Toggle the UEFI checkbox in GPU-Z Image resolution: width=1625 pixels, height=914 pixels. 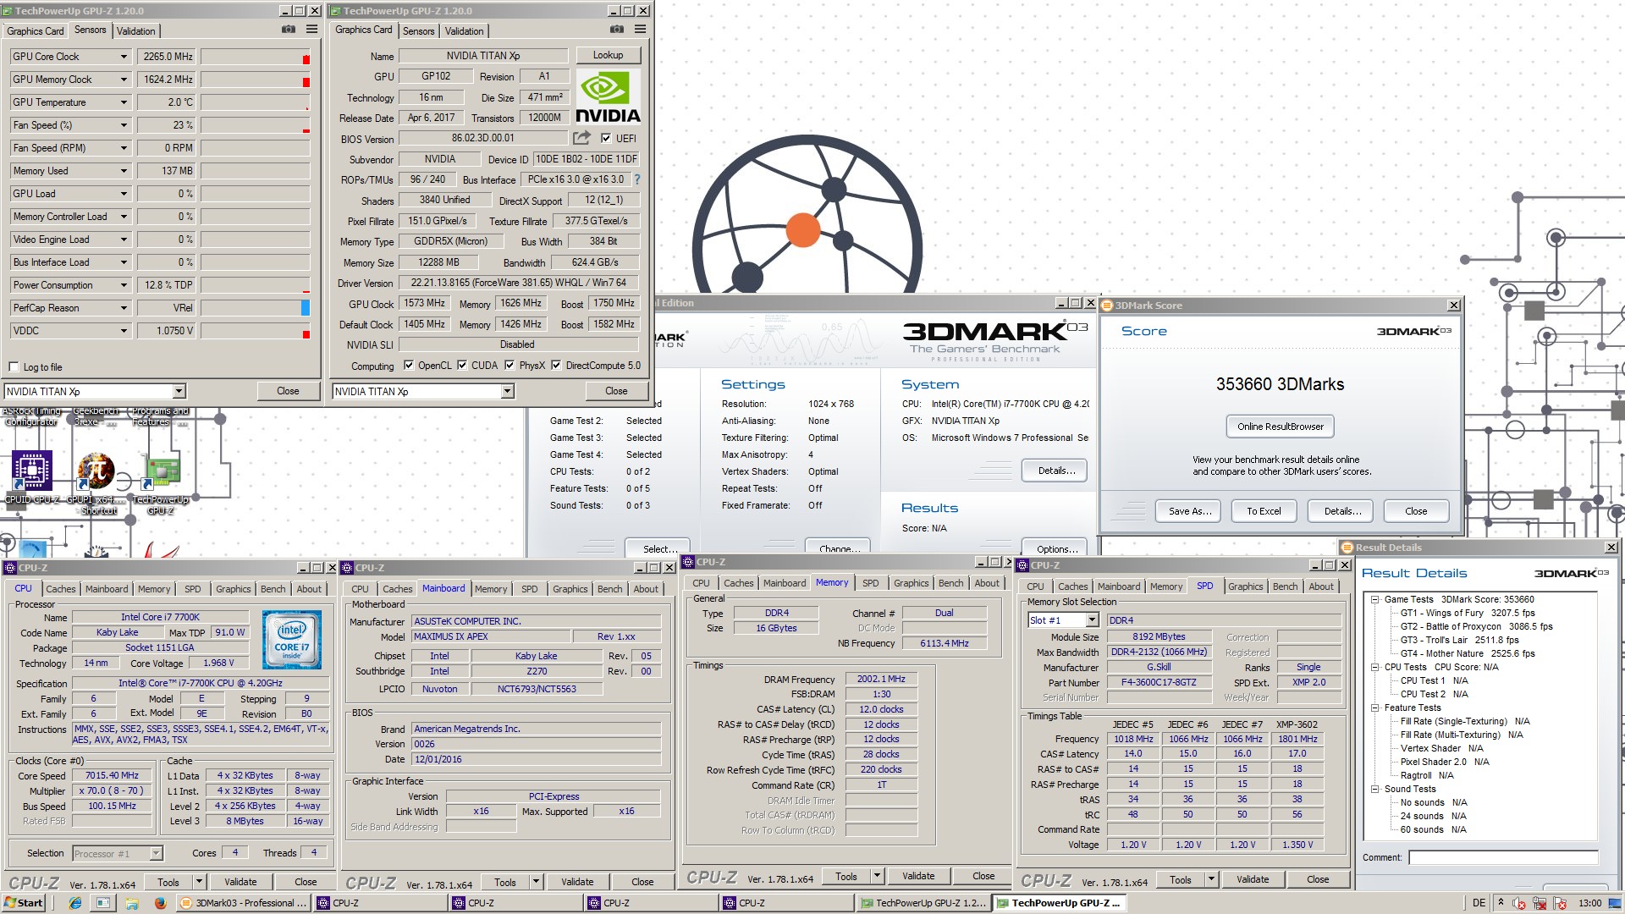[606, 138]
